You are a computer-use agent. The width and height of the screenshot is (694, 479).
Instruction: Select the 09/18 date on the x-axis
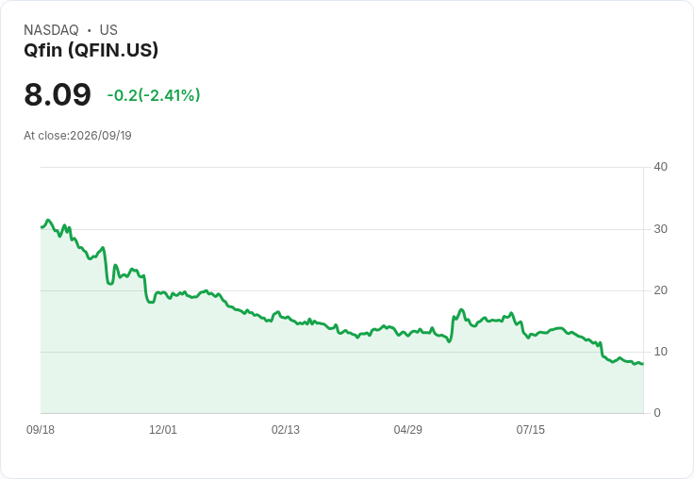point(41,429)
